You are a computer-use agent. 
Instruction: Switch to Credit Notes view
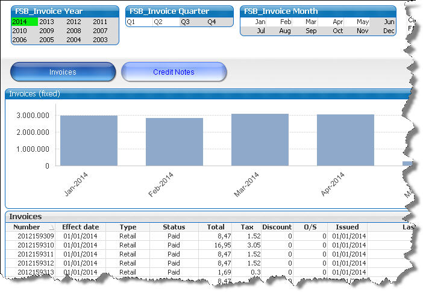[174, 72]
